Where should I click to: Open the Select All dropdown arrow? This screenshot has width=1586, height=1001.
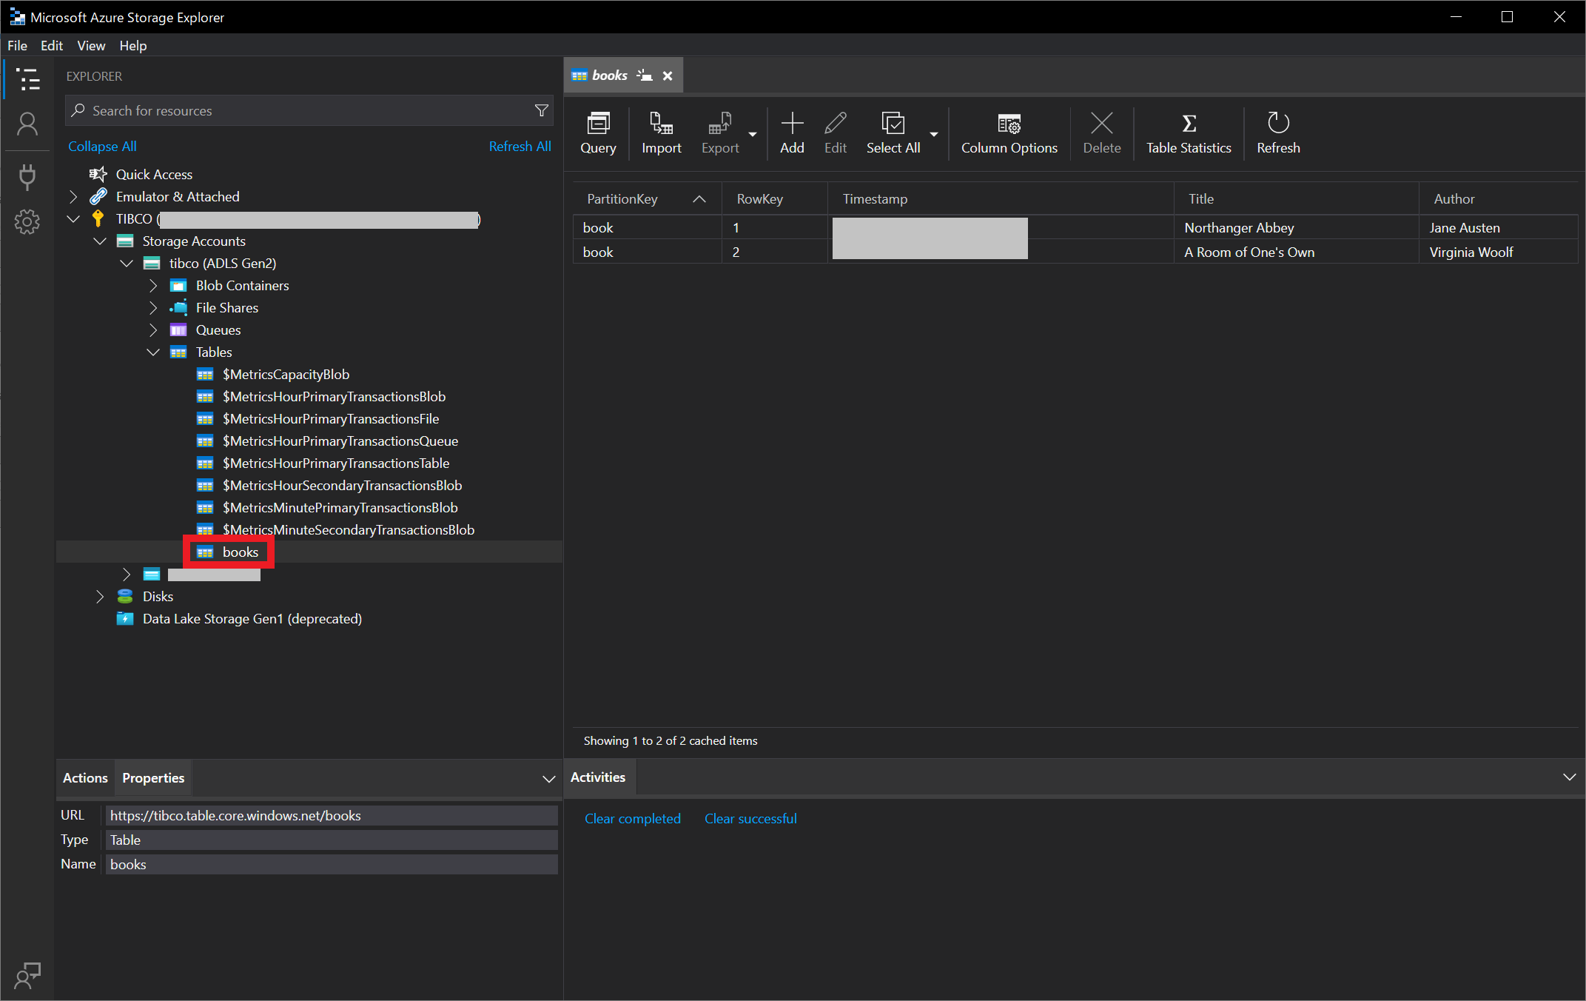coord(934,134)
